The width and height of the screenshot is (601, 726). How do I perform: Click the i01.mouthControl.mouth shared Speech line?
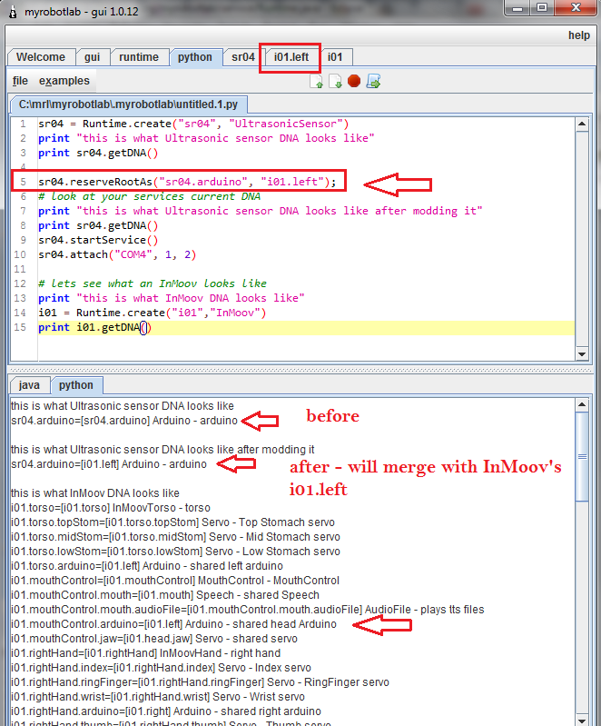pos(165,595)
